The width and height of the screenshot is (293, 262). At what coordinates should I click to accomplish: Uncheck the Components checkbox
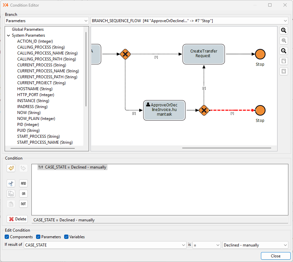tap(7, 237)
